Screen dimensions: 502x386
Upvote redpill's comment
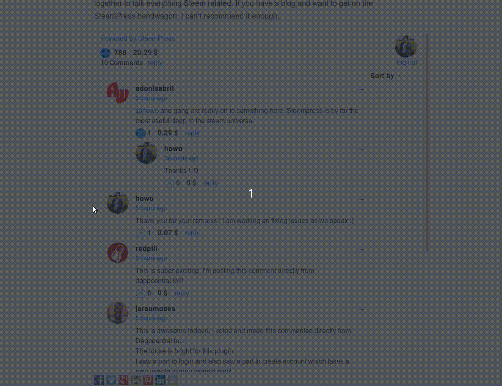pyautogui.click(x=140, y=293)
